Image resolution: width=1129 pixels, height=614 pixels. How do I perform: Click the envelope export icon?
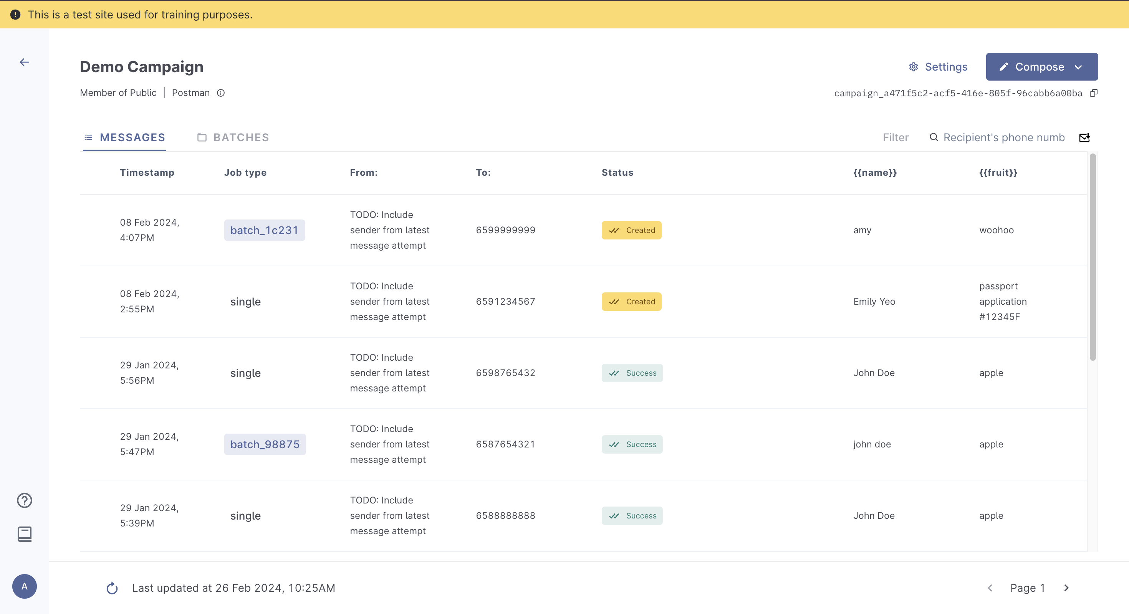point(1084,137)
